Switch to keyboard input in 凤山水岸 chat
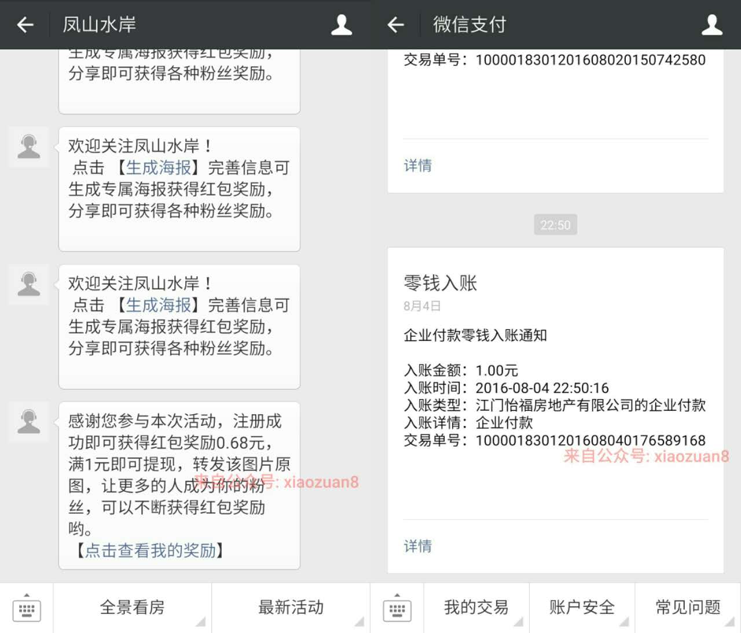This screenshot has height=633, width=741. click(27, 608)
